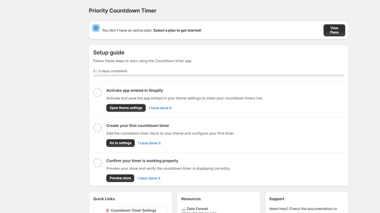This screenshot has width=380, height=213.
Task: Expand 'Confirm your timer is working properly' step
Action: pos(142,160)
